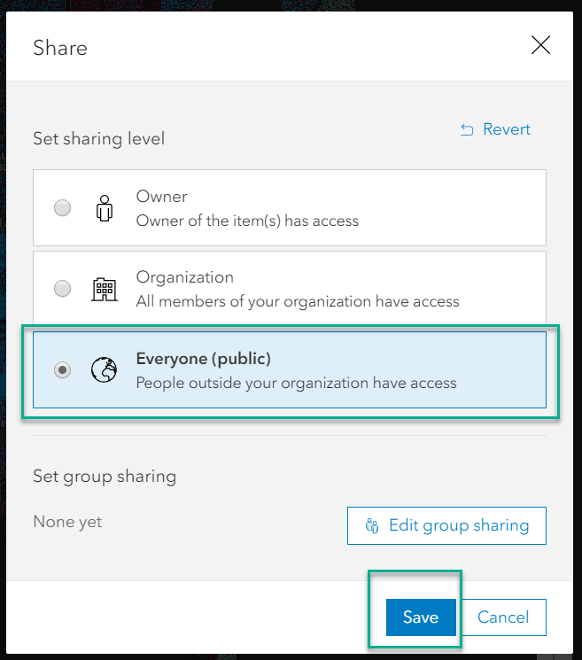Cancel the Share dialog
Image resolution: width=582 pixels, height=660 pixels.
[503, 617]
